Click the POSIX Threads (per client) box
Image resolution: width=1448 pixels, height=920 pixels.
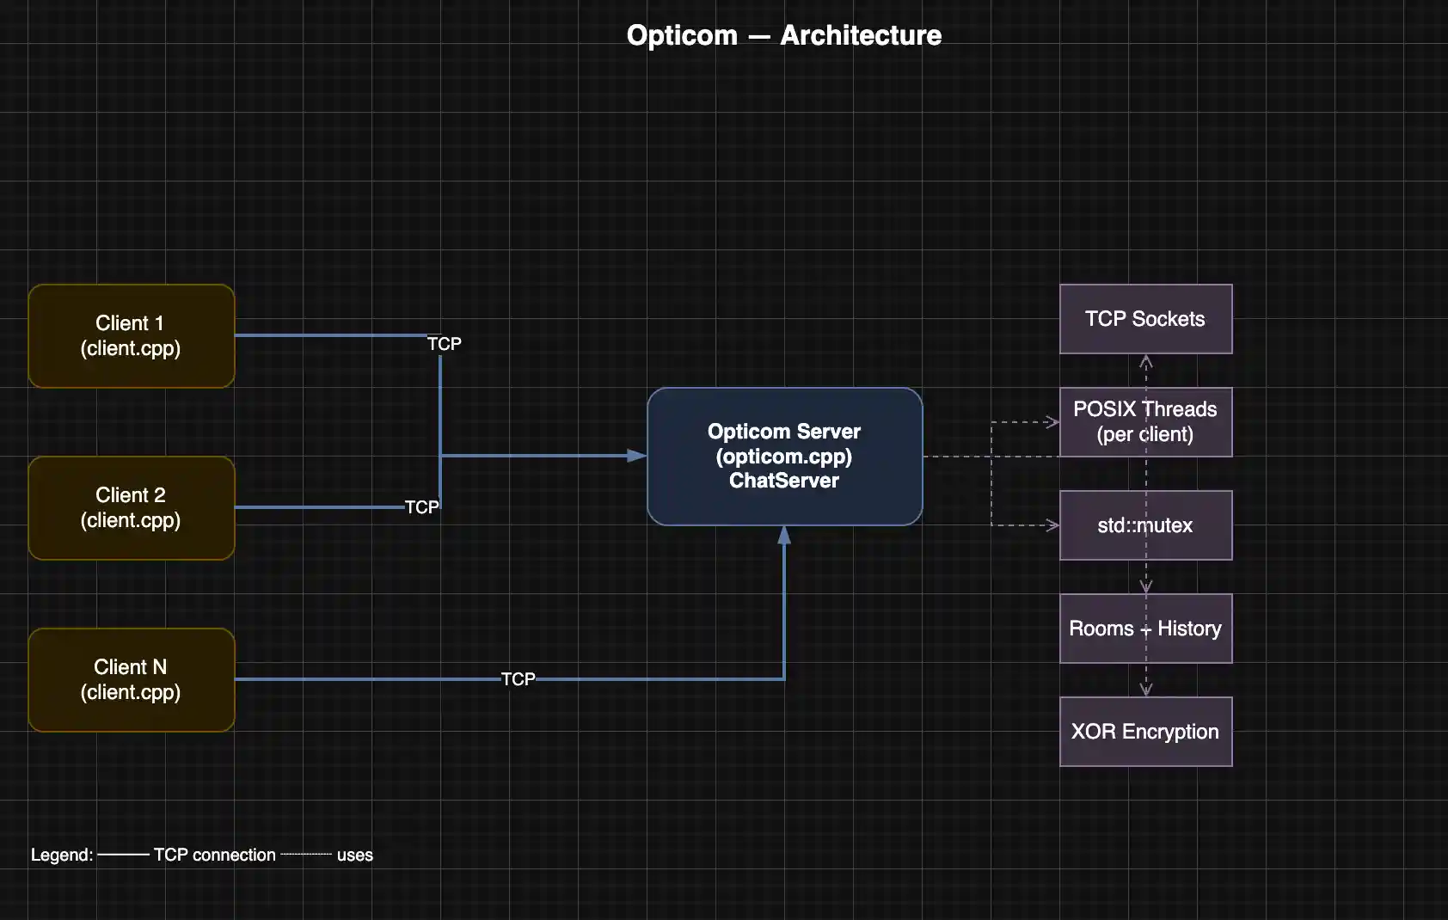point(1145,422)
